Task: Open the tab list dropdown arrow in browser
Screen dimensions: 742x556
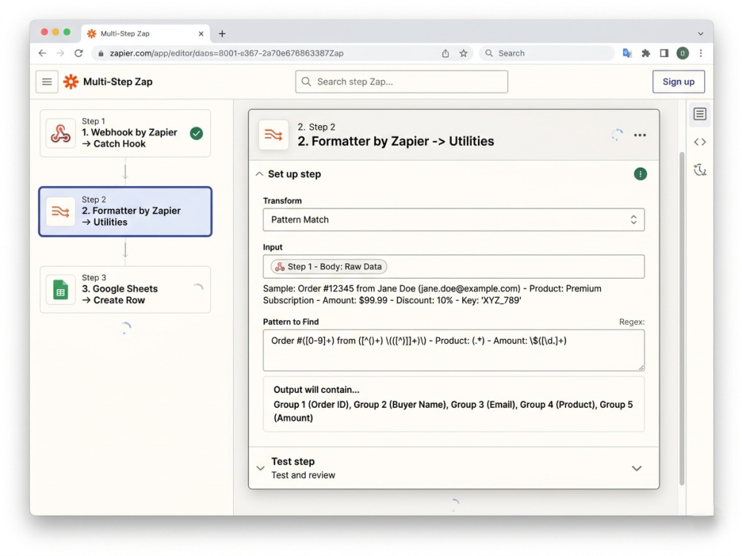Action: tap(700, 33)
